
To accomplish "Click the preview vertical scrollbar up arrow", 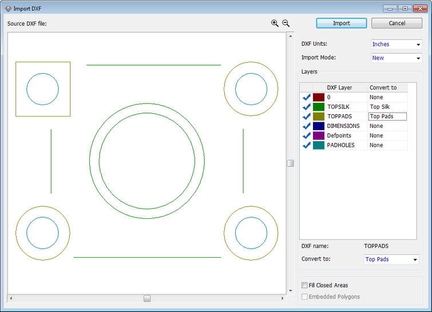I will (x=291, y=36).
